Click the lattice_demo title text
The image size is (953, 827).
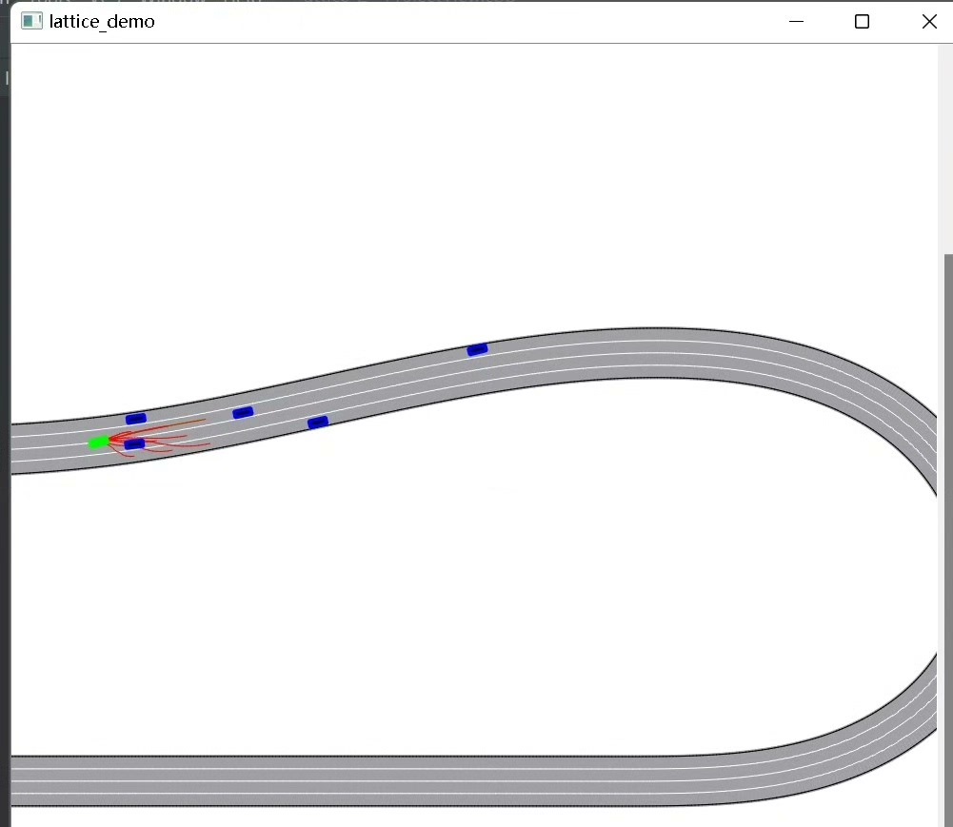coord(102,21)
